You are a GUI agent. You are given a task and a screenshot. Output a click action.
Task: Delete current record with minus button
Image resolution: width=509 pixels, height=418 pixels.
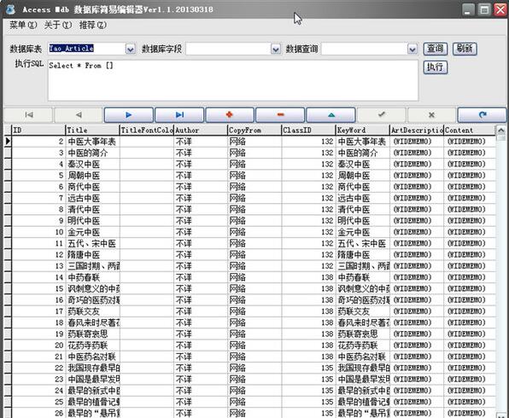coord(280,115)
